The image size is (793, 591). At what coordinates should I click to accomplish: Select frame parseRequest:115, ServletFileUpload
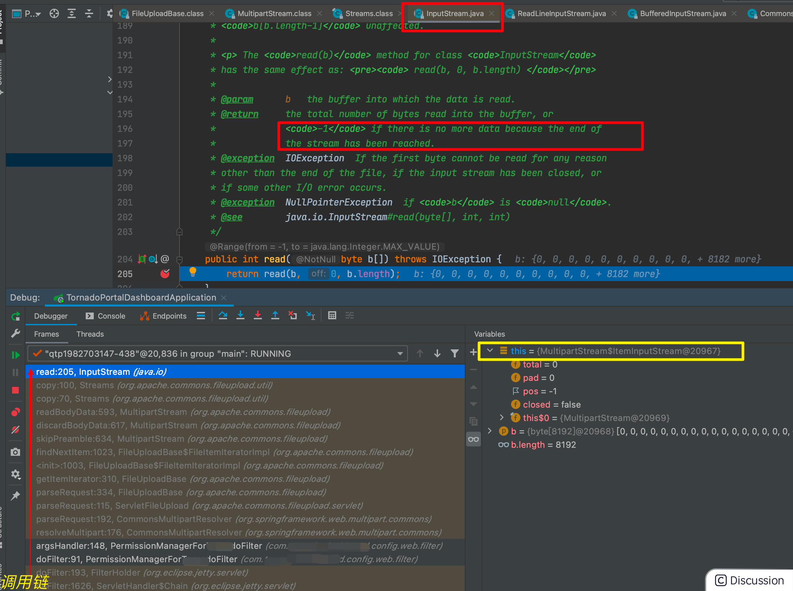[245, 506]
